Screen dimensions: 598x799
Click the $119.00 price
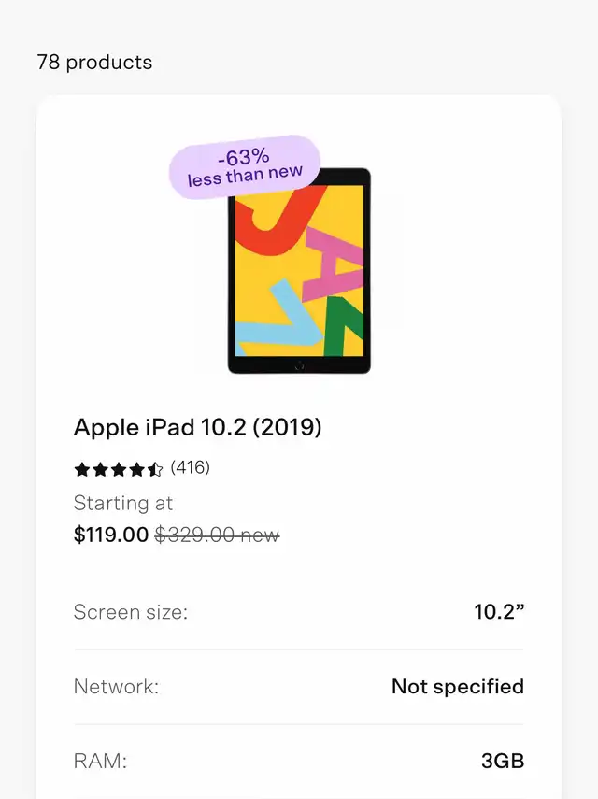[x=111, y=535]
